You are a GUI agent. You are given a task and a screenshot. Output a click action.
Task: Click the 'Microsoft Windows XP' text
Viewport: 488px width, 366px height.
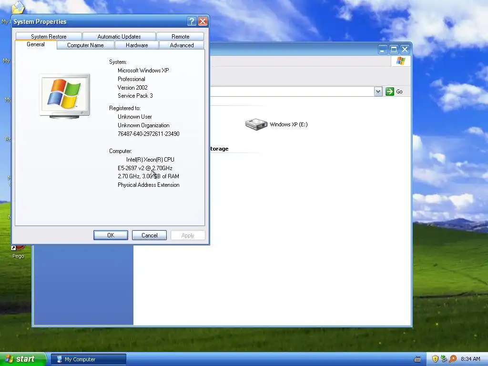click(143, 71)
